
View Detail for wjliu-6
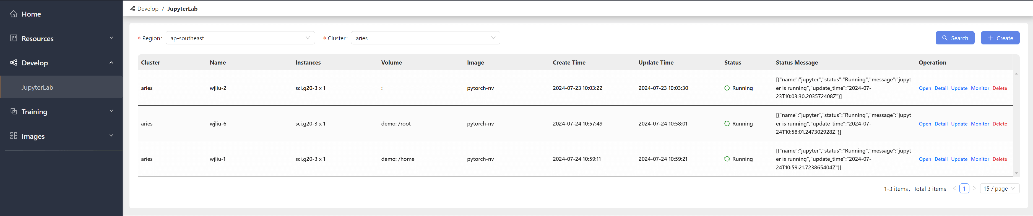click(941, 124)
